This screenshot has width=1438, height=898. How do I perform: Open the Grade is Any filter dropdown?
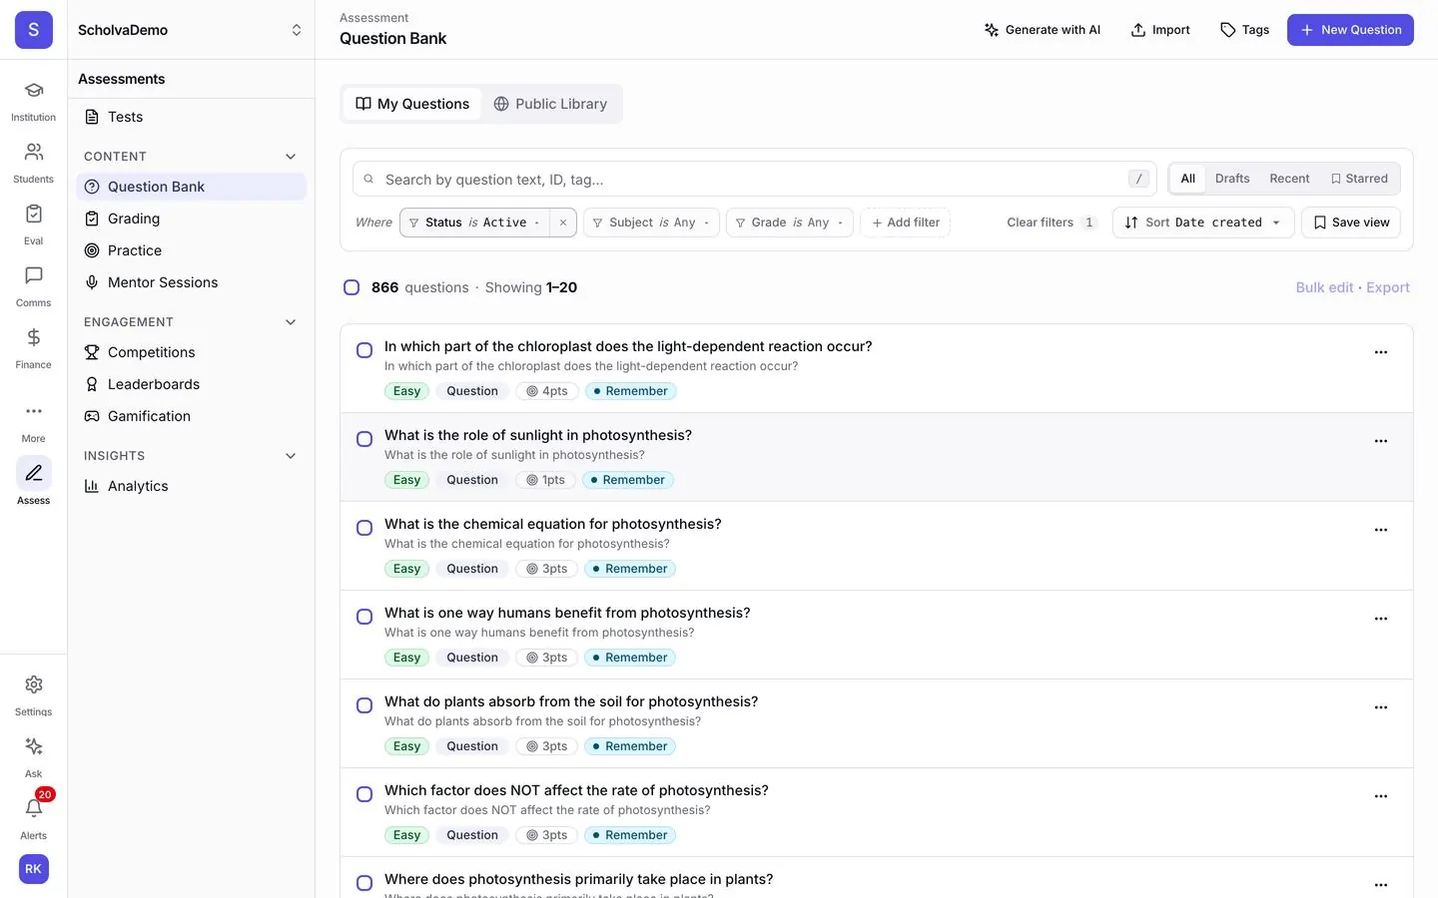click(789, 223)
